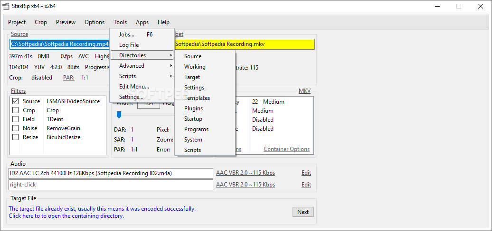Click the source file path field
Image resolution: width=492 pixels, height=231 pixels.
point(60,44)
